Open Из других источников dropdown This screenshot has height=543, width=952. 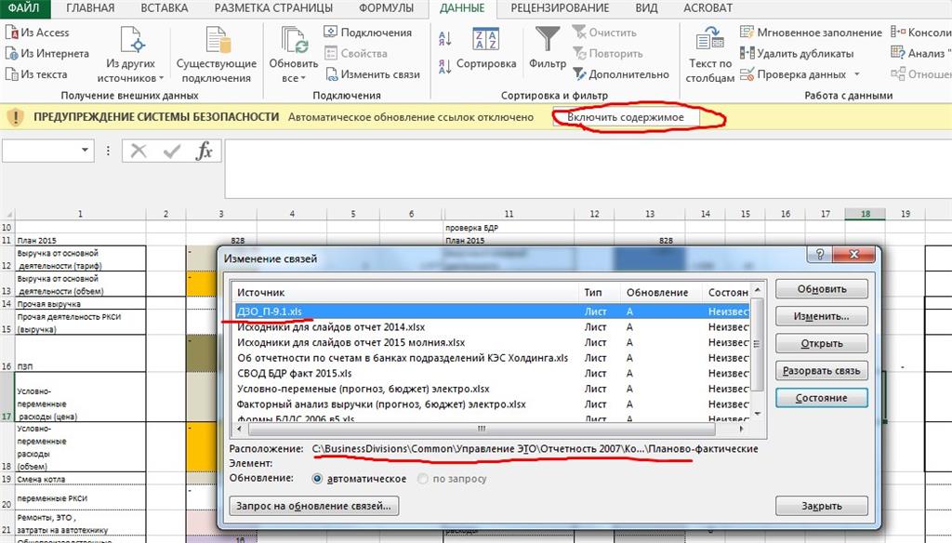tap(130, 55)
